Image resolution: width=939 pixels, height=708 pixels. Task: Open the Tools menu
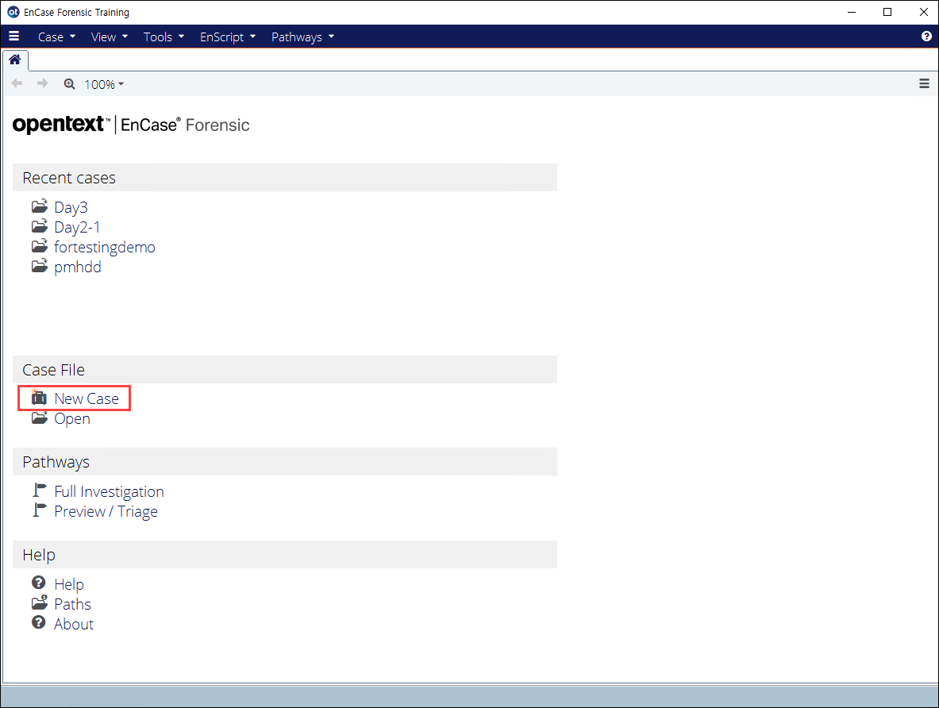click(164, 37)
